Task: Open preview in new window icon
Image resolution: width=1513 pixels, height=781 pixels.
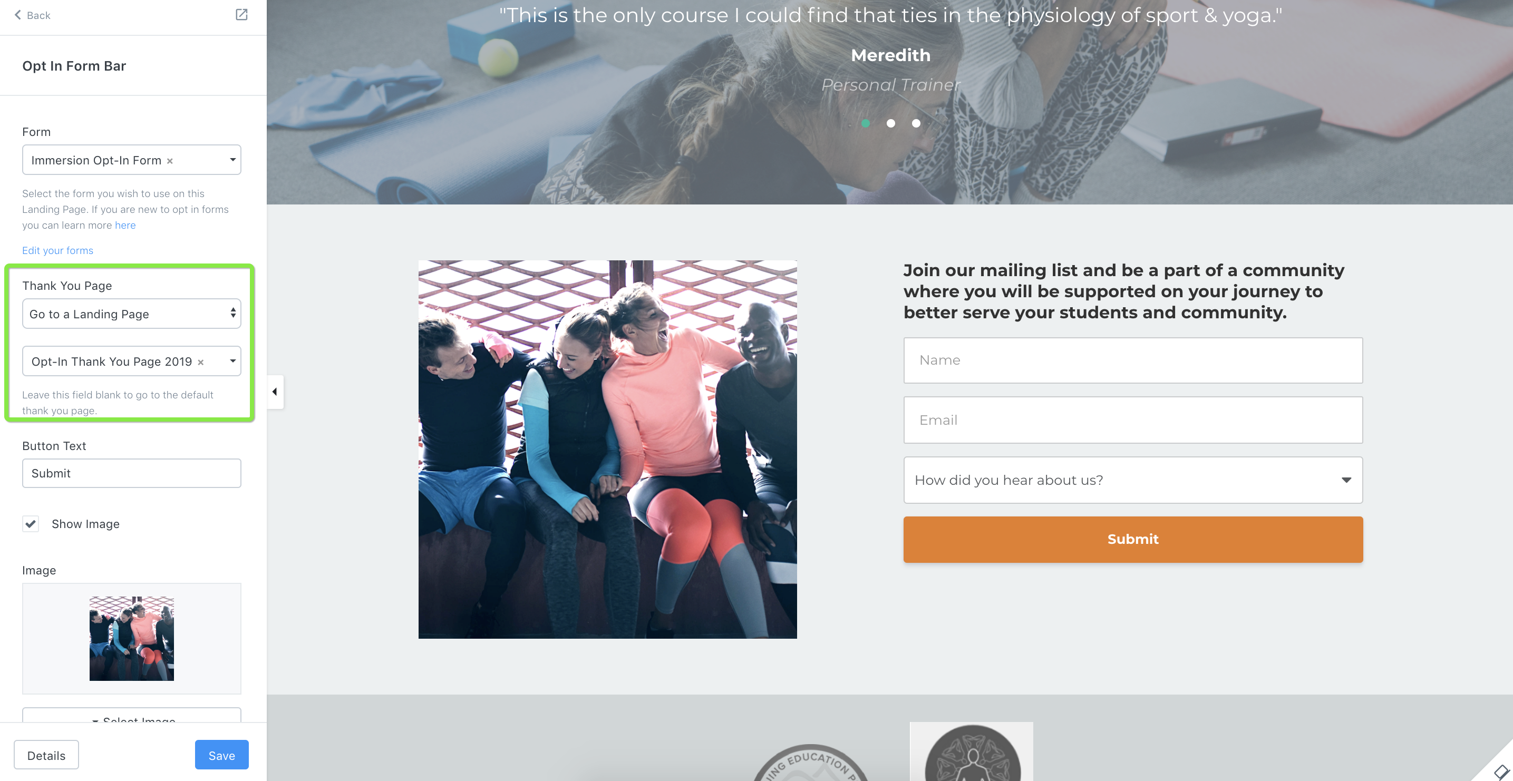Action: click(241, 15)
